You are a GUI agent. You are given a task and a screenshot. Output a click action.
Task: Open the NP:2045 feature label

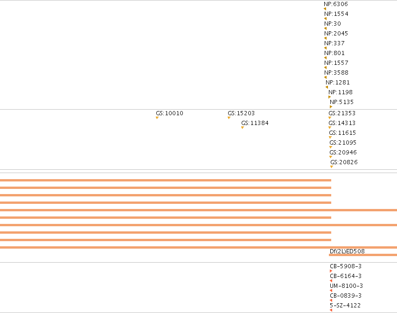[x=336, y=34]
